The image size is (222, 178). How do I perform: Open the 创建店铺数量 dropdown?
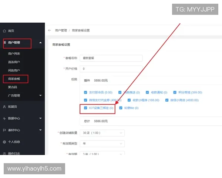click(102, 133)
